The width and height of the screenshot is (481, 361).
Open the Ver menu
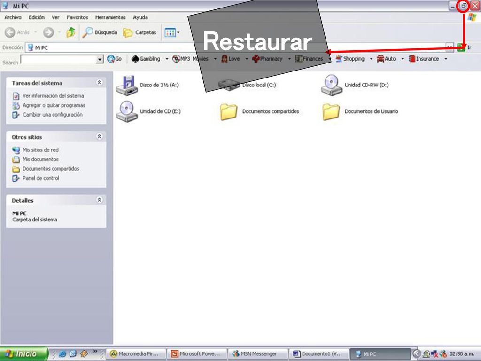coord(55,17)
